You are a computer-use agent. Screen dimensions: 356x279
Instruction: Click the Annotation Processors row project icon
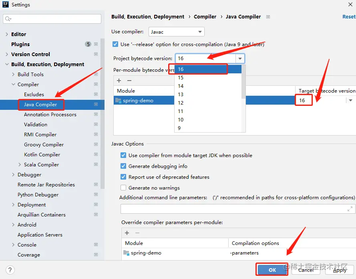click(96, 114)
